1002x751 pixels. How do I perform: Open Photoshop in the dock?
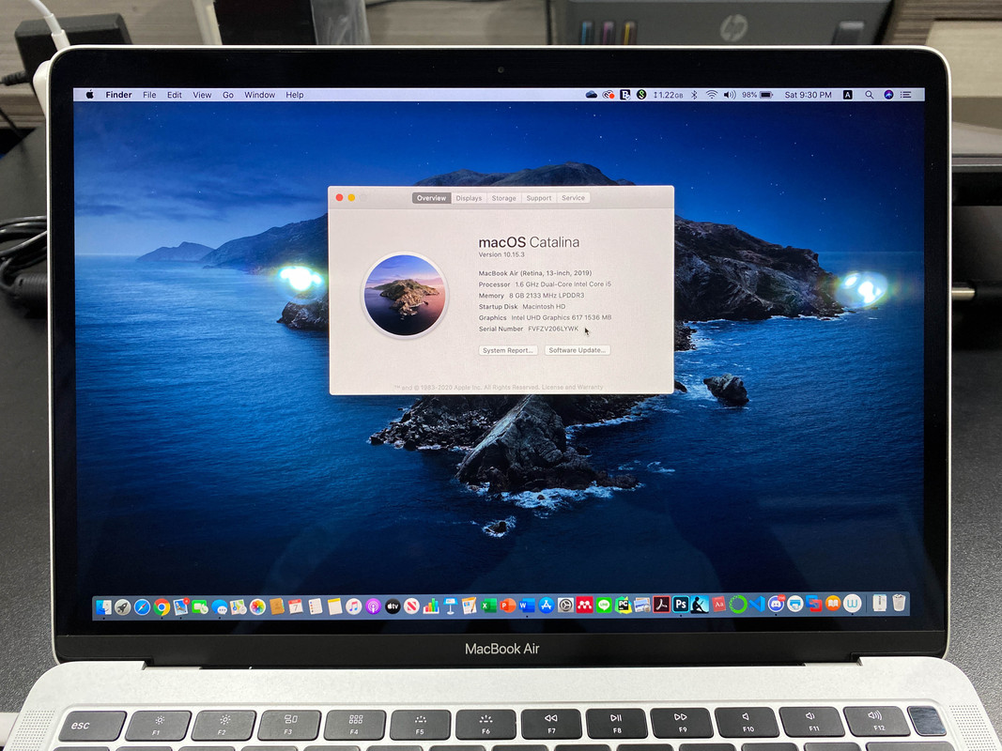(681, 605)
